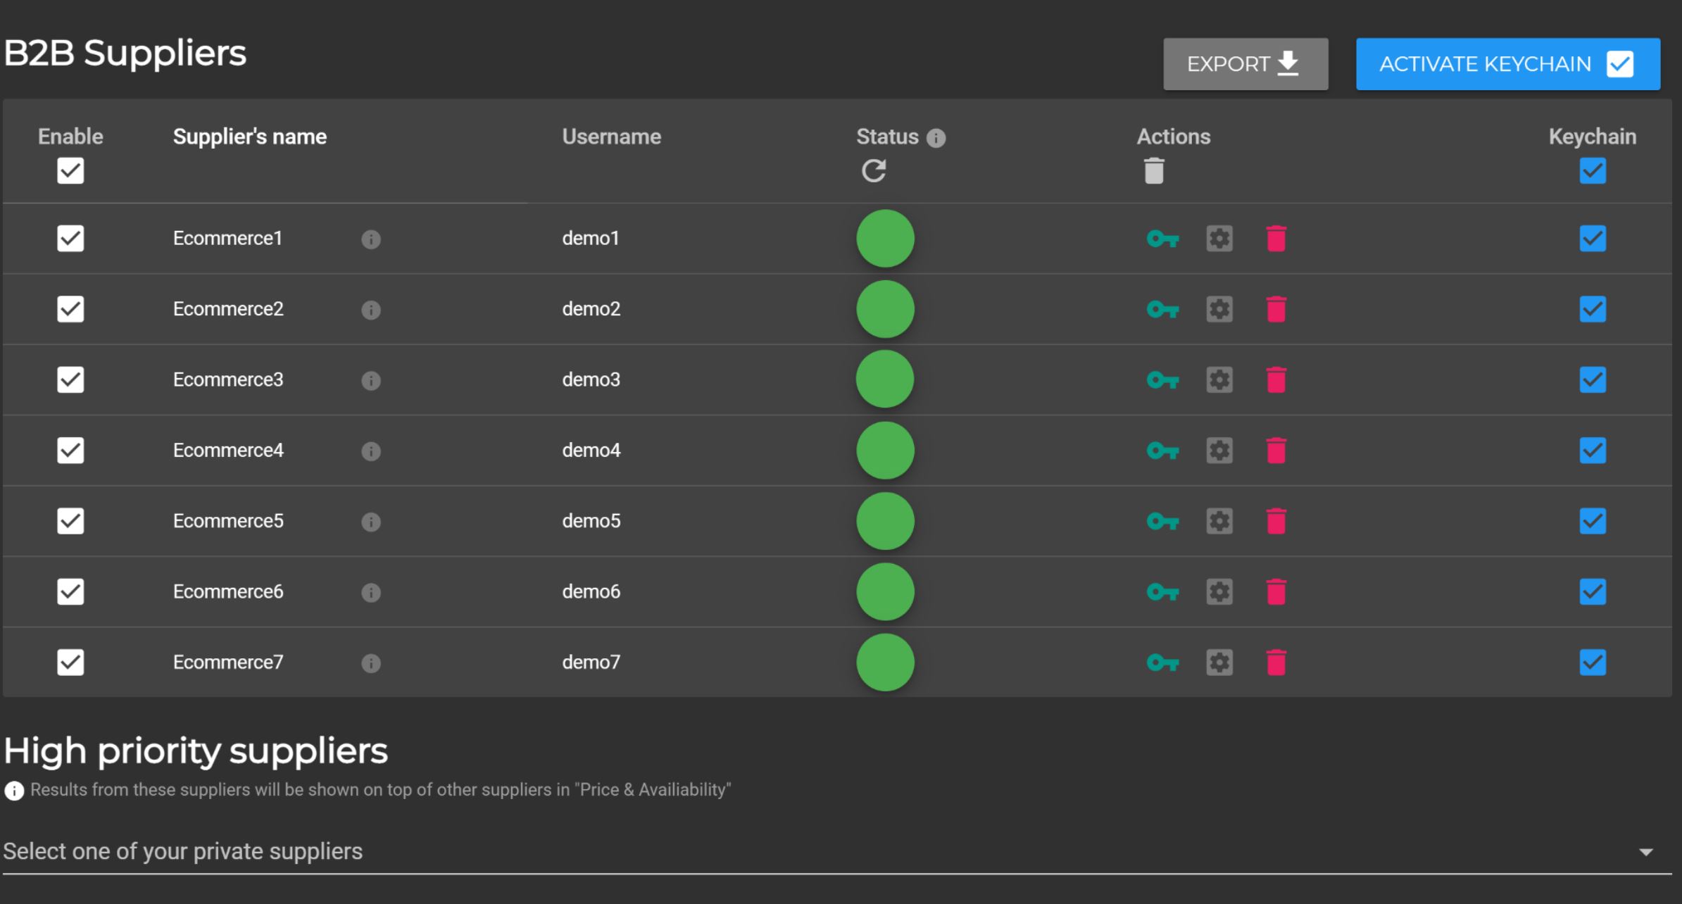Toggle Keychain checkbox for Ecommerce2
The height and width of the screenshot is (904, 1682).
pyautogui.click(x=1593, y=309)
